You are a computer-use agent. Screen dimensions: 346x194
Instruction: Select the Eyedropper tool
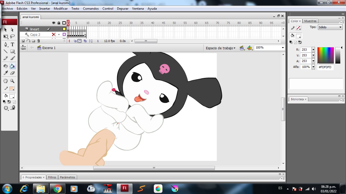(6, 73)
